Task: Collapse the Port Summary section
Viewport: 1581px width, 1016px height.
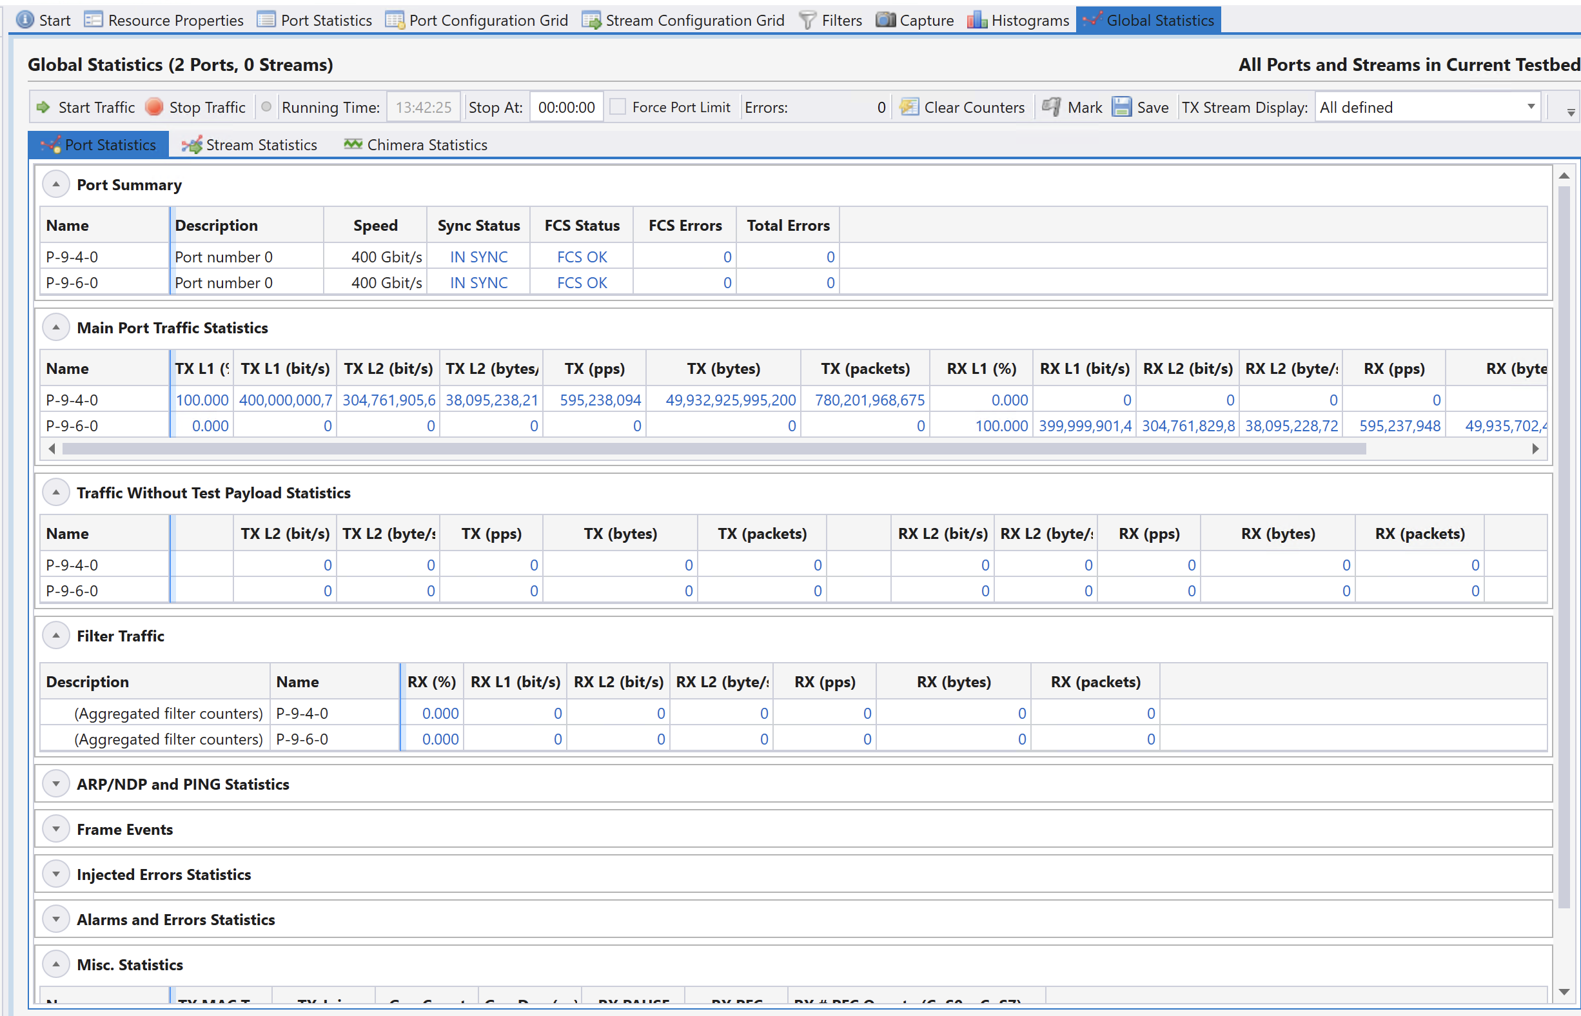Action: click(x=53, y=184)
